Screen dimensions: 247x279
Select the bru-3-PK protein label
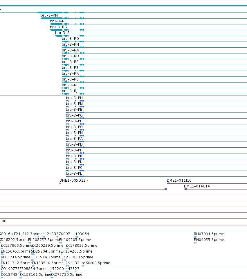[x=74, y=162]
